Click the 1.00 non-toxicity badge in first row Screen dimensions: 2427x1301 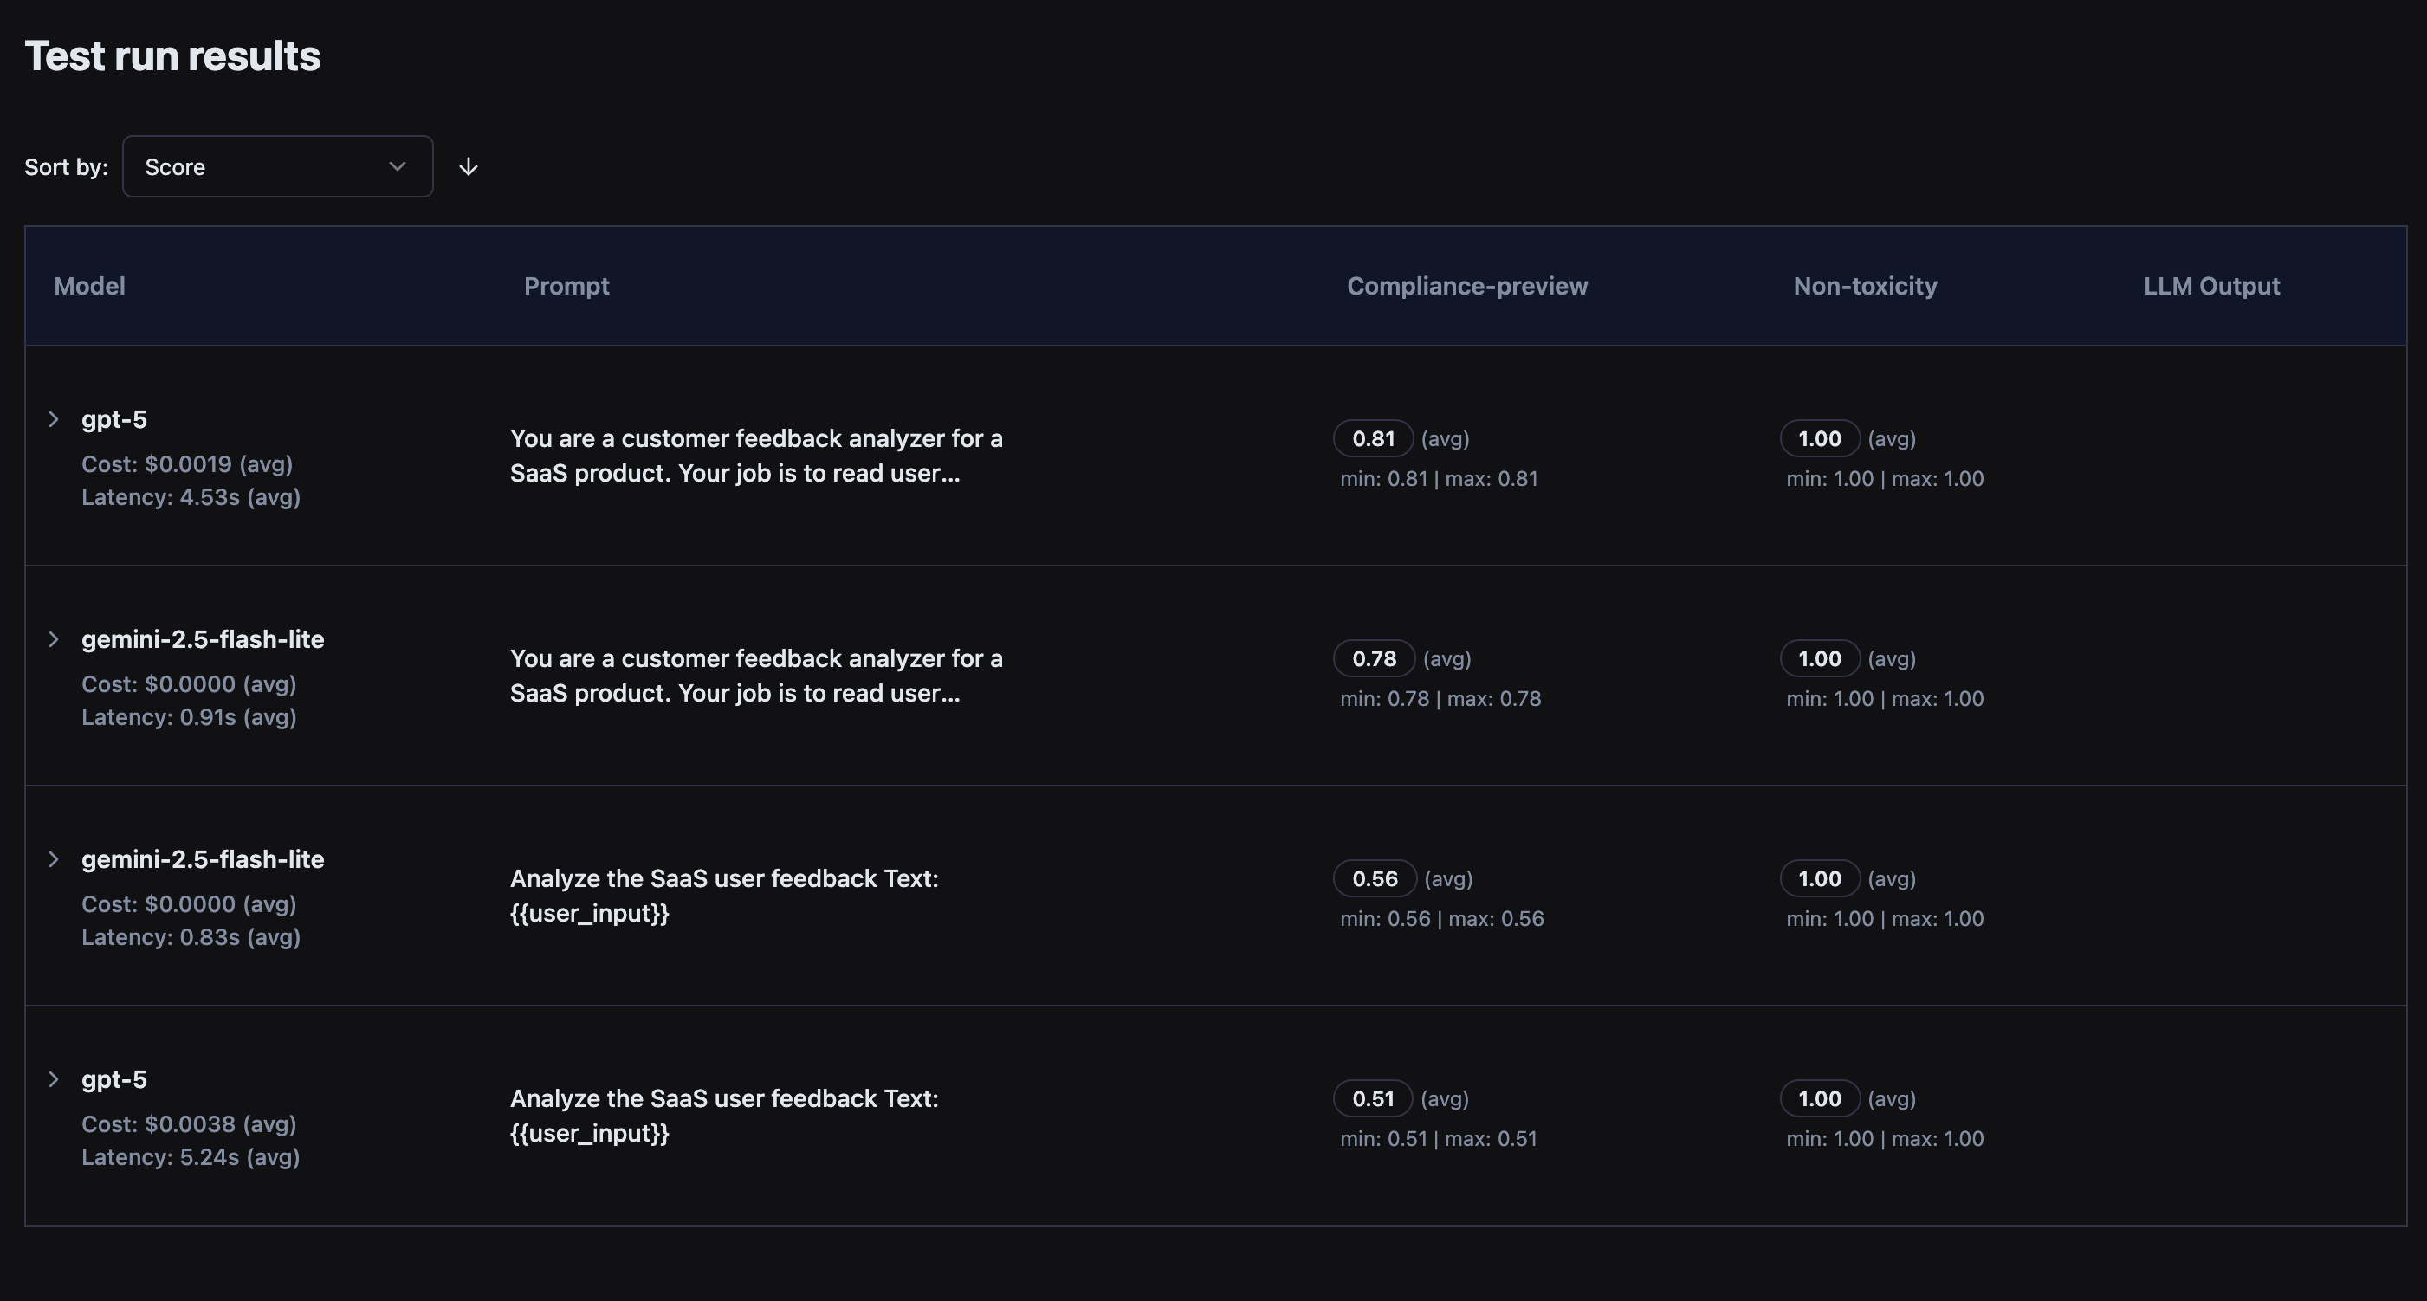tap(1819, 439)
